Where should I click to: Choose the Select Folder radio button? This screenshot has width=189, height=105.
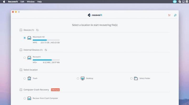(131, 78)
